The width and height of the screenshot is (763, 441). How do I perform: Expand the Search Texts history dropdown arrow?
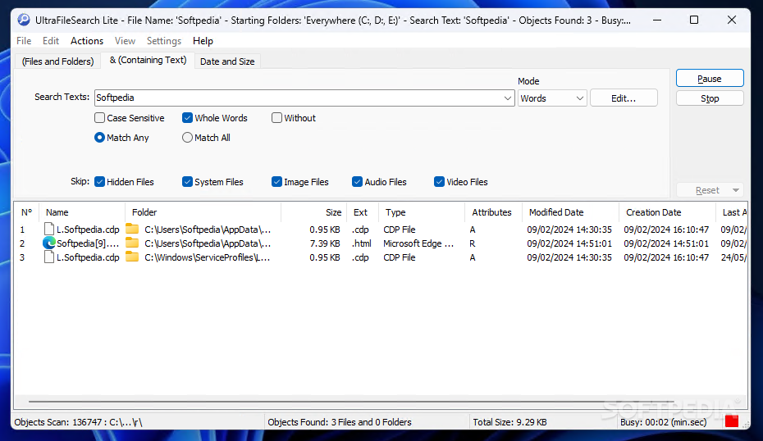click(507, 98)
